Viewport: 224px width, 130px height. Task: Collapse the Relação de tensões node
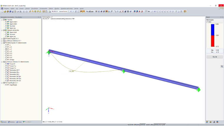pyautogui.click(x=2, y=30)
